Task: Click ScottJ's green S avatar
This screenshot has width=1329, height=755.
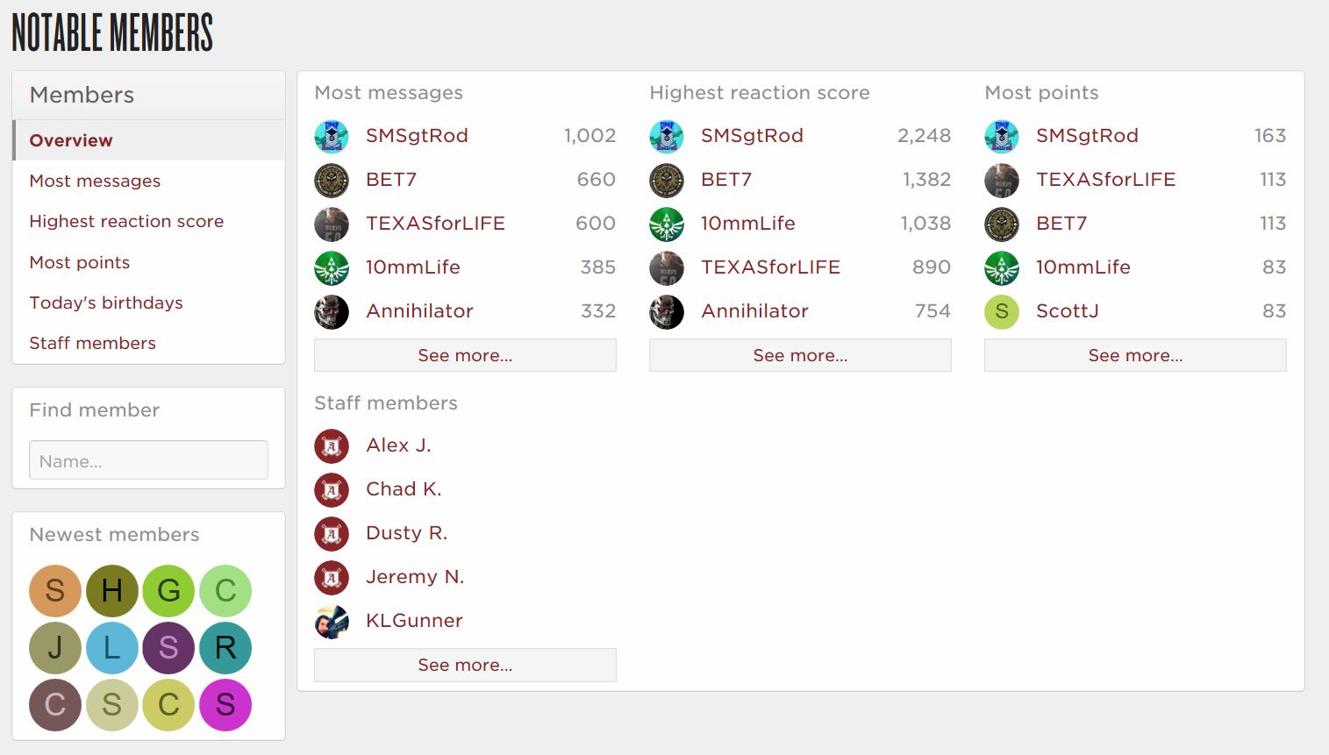Action: [1002, 311]
